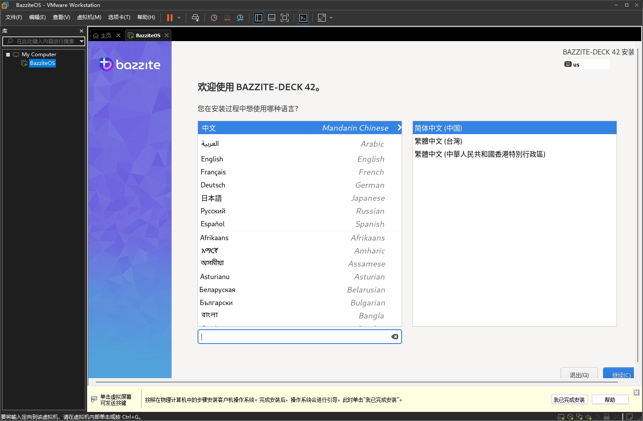Clear the language search field
The image size is (643, 421).
click(x=395, y=337)
